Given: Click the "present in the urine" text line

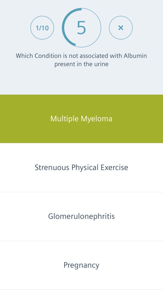Looking at the screenshot, I should pos(81,64).
